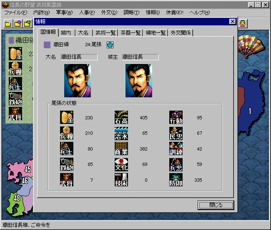Switch to the 武将一覧 tab
This screenshot has width=271, height=230.
(x=105, y=33)
